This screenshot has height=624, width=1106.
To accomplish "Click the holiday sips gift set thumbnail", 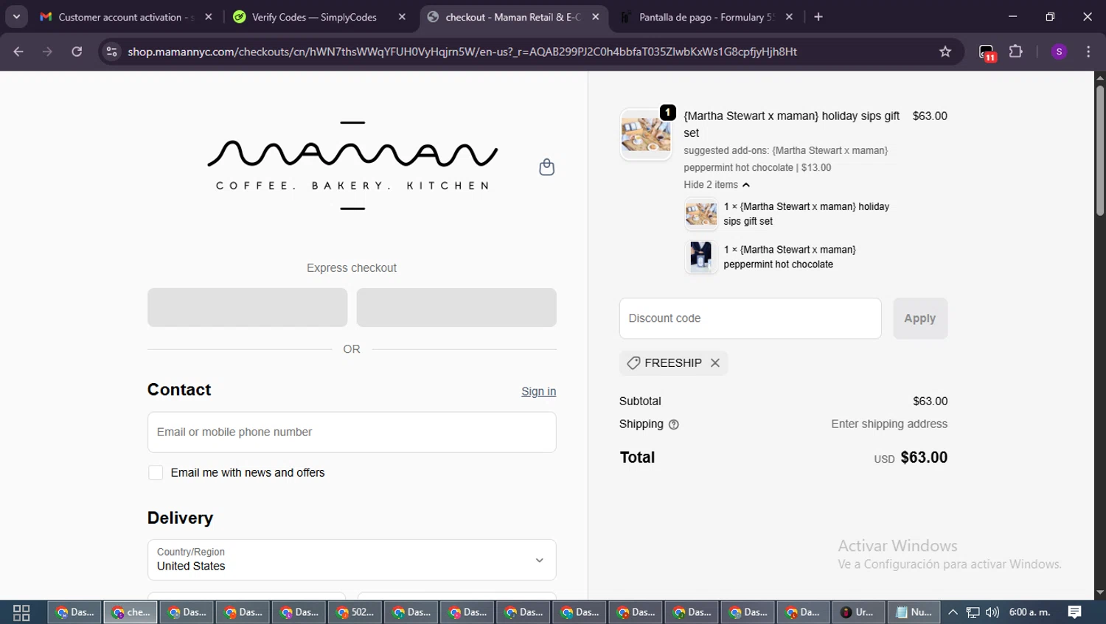I will [x=701, y=214].
